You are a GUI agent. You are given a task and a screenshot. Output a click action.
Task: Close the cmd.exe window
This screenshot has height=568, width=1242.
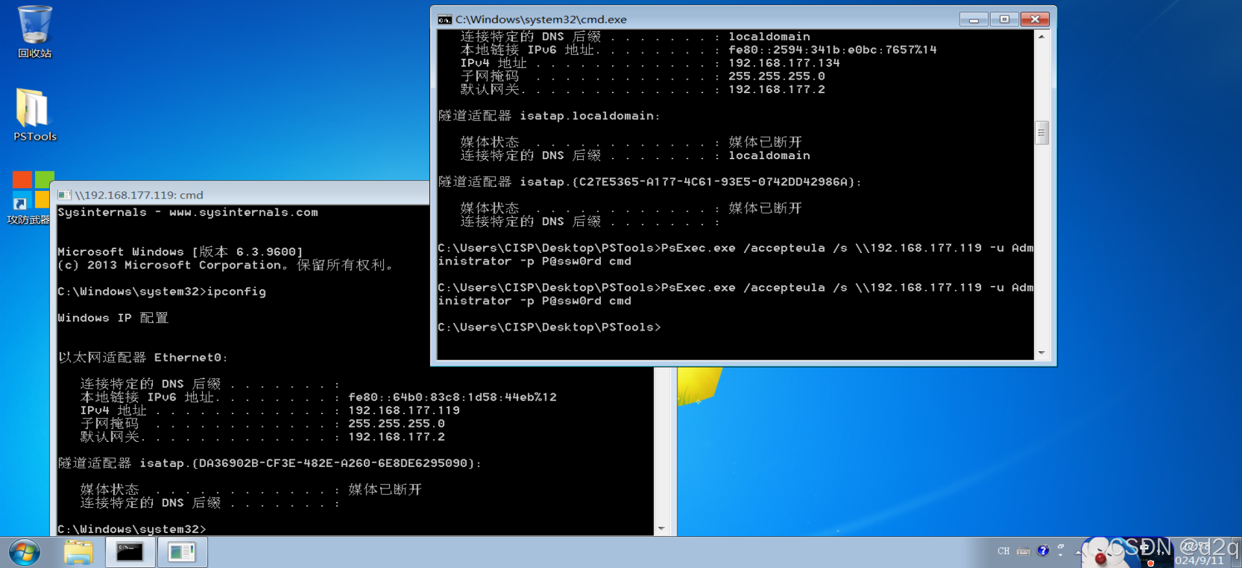(x=1035, y=19)
